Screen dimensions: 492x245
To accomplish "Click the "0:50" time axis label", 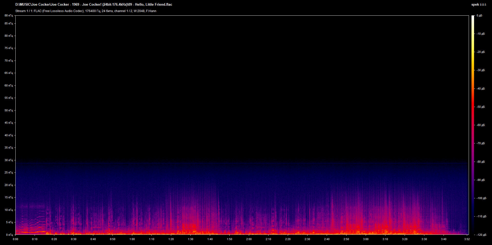I will 113,239.
